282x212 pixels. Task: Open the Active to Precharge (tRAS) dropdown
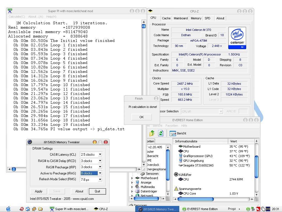(100, 173)
